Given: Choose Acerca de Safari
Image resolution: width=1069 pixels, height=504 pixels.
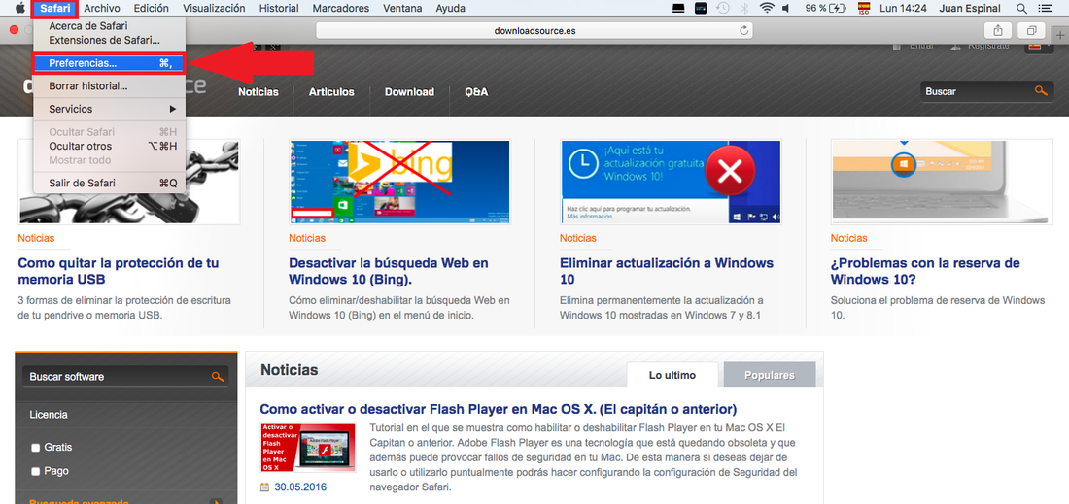Looking at the screenshot, I should pos(109,26).
